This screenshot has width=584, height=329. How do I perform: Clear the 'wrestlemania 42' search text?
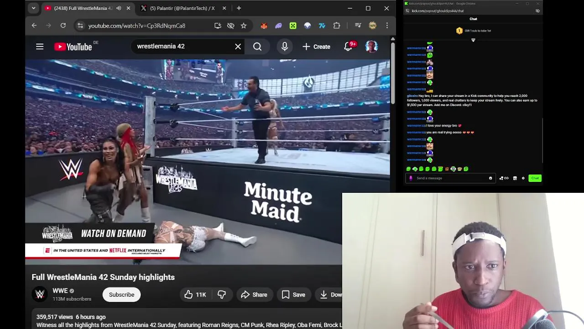238,47
